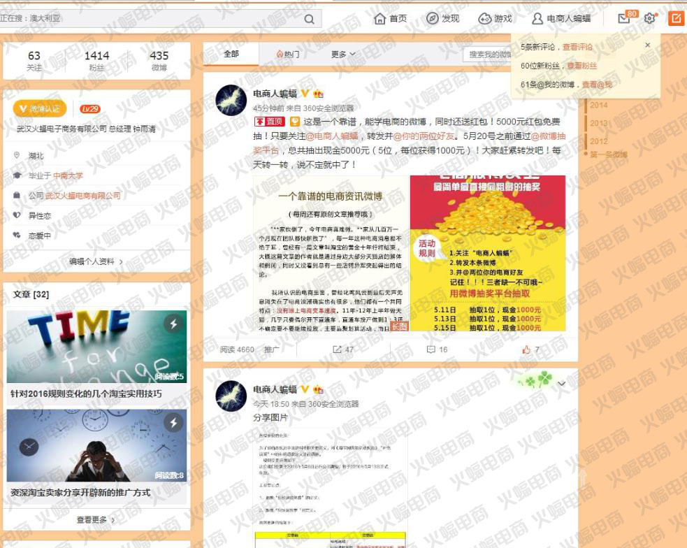The image size is (687, 548).
Task: Open the @电商人蝙蝠 mention link
Action: click(332, 136)
